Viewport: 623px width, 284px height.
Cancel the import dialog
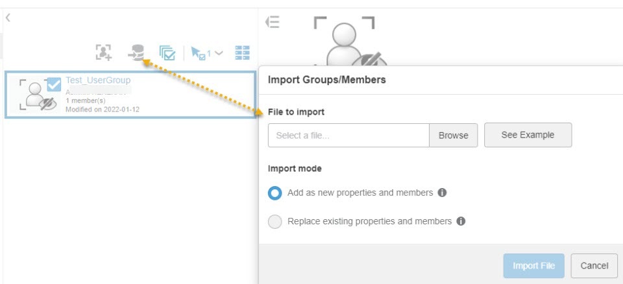point(594,265)
